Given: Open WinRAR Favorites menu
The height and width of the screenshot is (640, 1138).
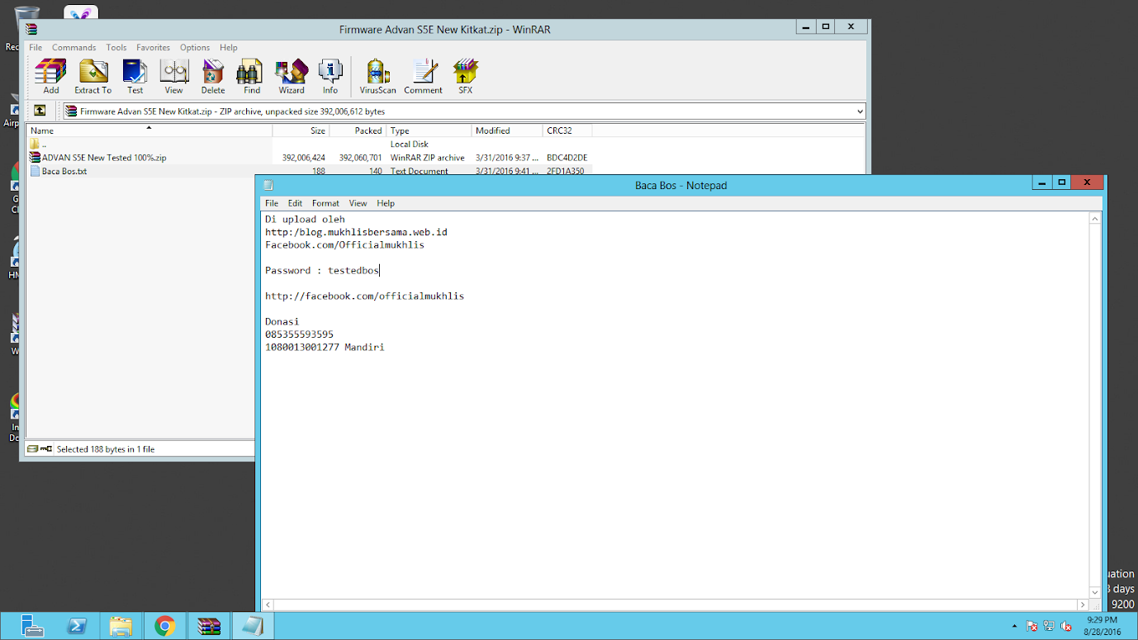Looking at the screenshot, I should point(153,47).
